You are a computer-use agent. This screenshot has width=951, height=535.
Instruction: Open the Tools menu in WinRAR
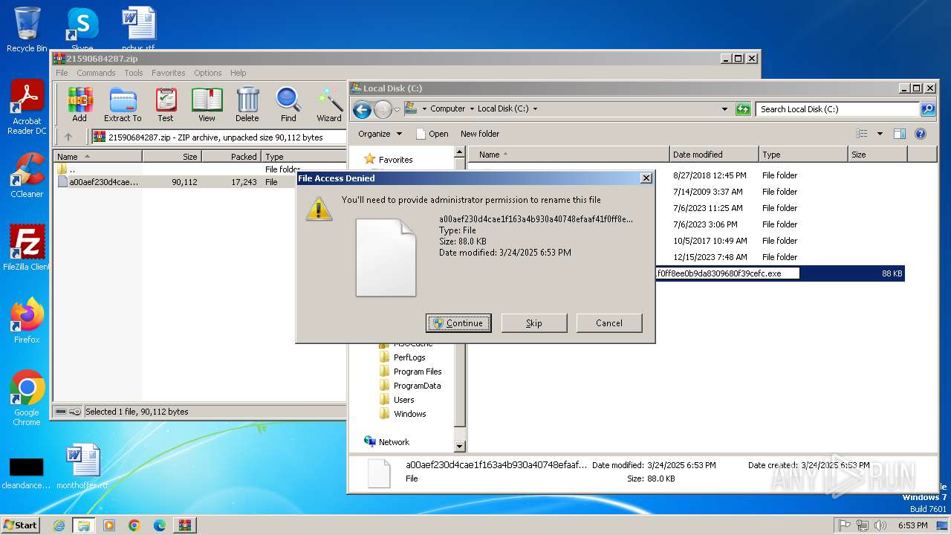pyautogui.click(x=134, y=73)
